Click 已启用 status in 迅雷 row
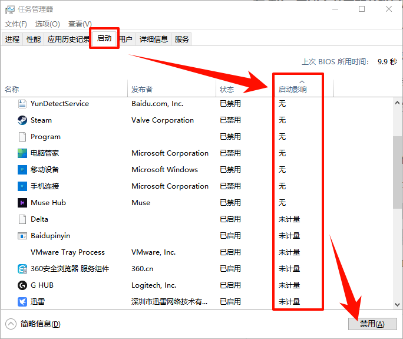 tap(230, 302)
